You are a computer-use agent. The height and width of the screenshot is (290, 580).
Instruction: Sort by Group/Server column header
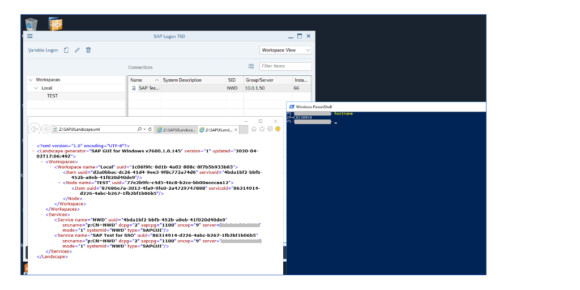tap(268, 80)
